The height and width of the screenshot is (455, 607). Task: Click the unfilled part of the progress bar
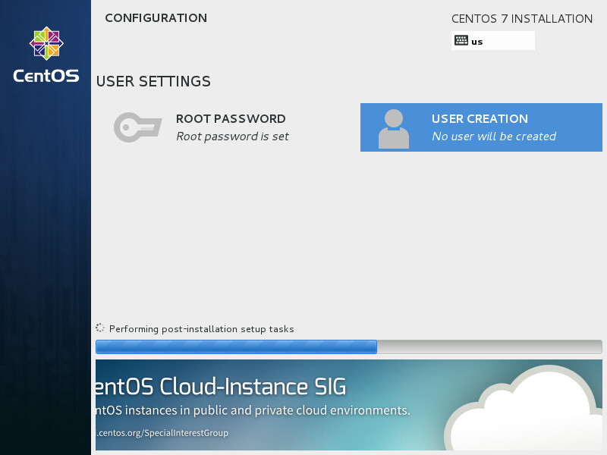point(489,347)
